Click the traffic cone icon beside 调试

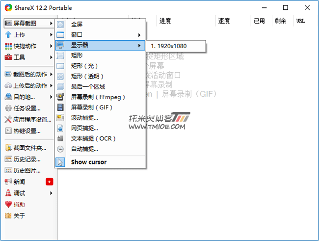coord(8,193)
